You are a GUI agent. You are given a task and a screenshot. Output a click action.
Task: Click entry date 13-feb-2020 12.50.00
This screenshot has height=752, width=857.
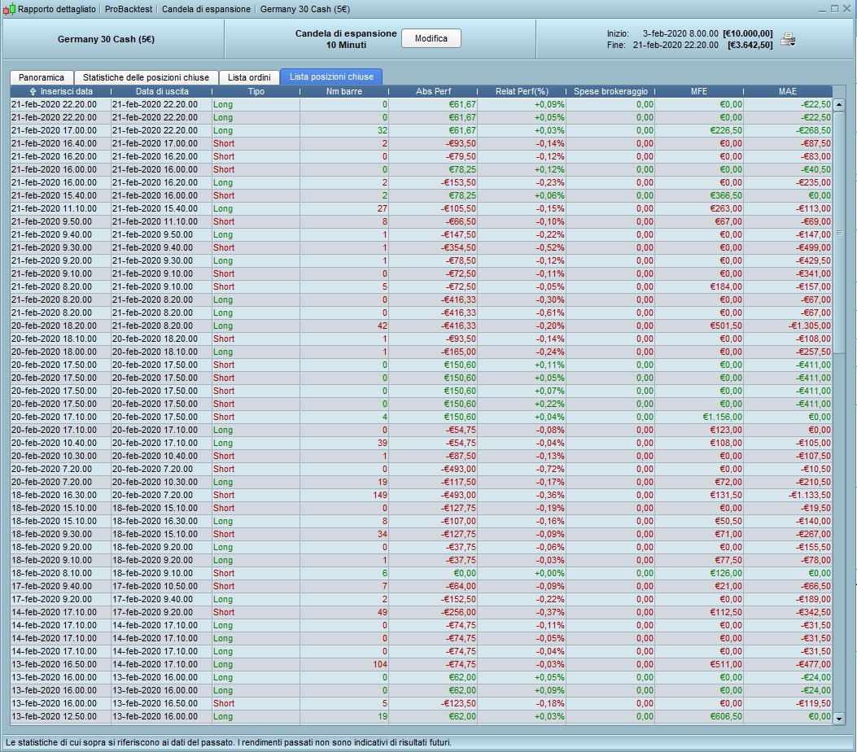coord(54,716)
